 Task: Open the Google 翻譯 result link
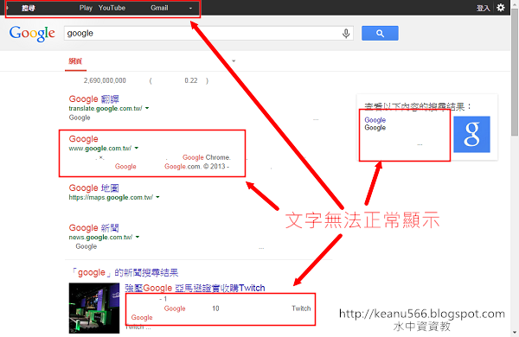click(93, 99)
